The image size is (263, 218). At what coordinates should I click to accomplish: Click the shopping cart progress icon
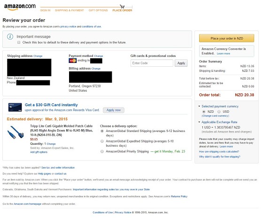point(122,7)
